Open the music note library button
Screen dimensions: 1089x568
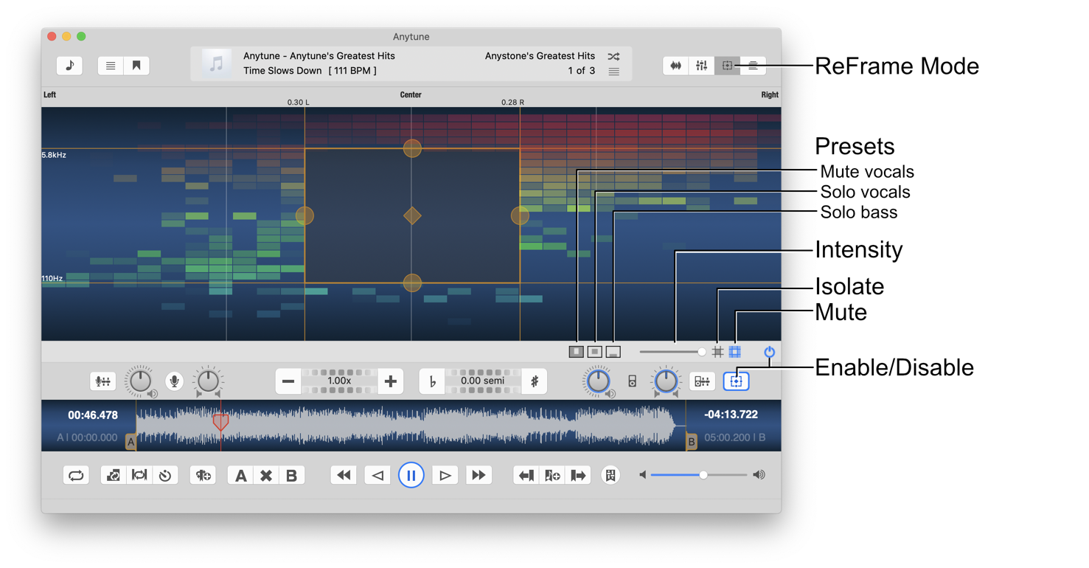tap(70, 66)
